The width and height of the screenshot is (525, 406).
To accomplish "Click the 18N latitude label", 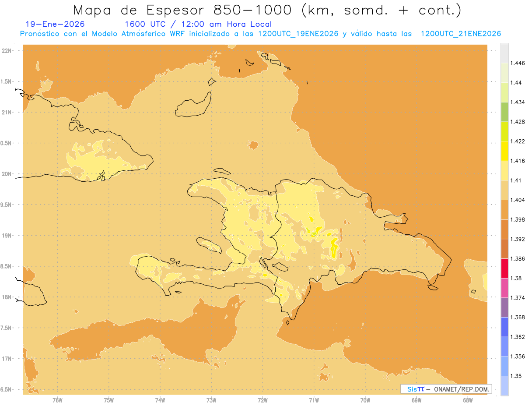I will point(7,297).
